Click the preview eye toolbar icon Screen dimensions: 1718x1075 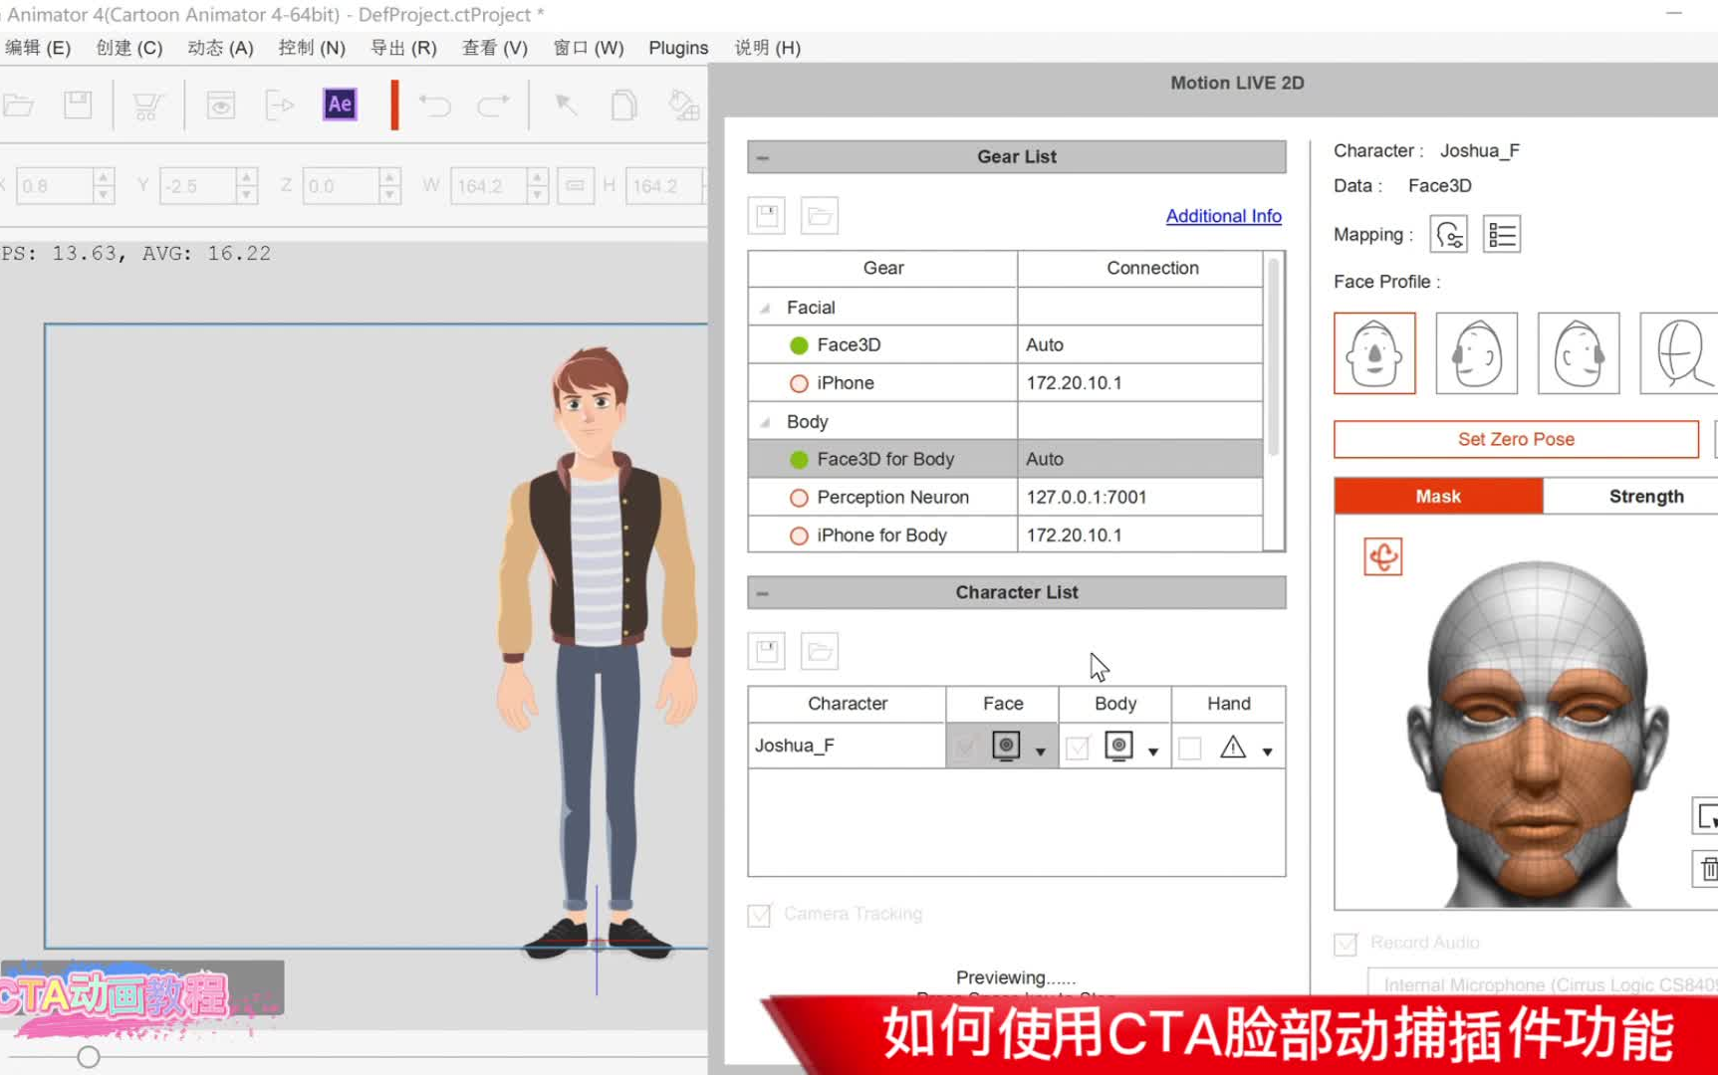coord(220,105)
